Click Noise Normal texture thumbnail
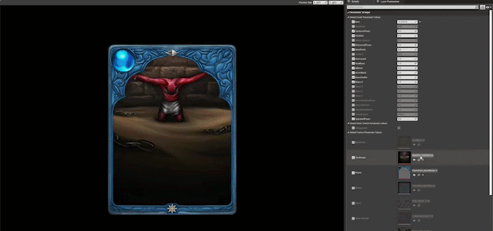 (x=404, y=219)
